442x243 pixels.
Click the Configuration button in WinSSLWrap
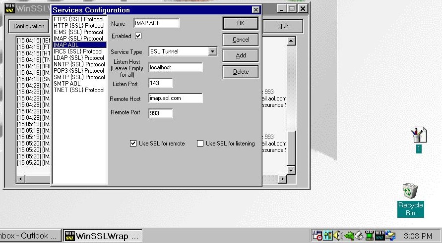click(29, 26)
